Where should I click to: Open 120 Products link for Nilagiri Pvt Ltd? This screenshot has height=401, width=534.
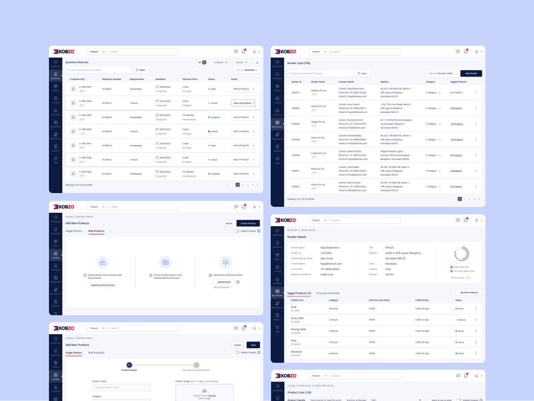457,124
